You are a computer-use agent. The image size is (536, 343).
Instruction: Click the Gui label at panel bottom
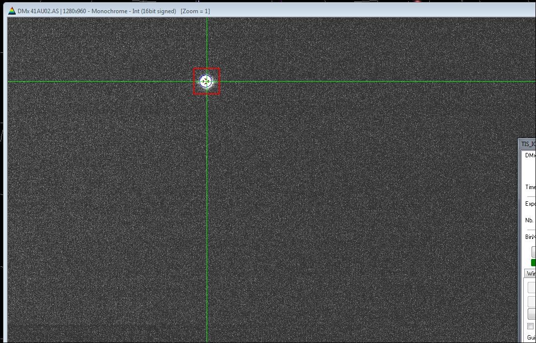coord(531,338)
